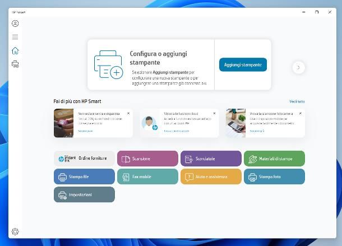This screenshot has height=246, width=342.
Task: Click the Scansione scanner icon
Action: [126, 159]
